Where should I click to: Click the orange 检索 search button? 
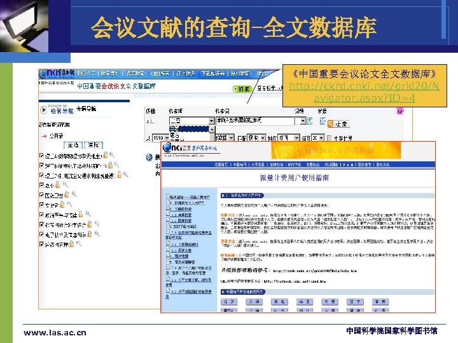point(338,124)
